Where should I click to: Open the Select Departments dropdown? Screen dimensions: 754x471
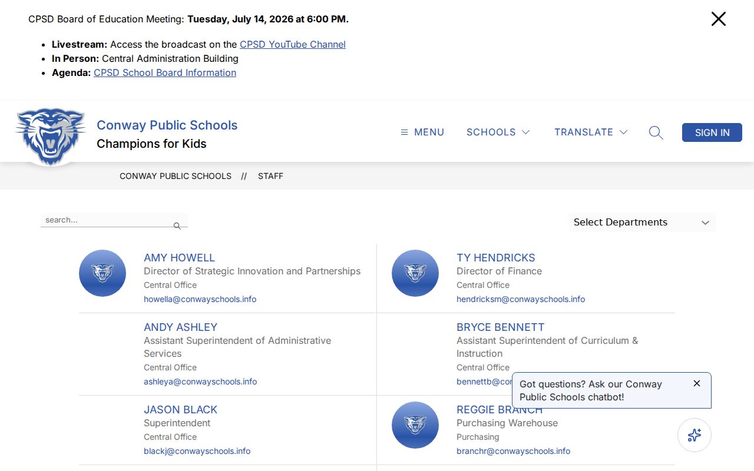[x=643, y=222]
